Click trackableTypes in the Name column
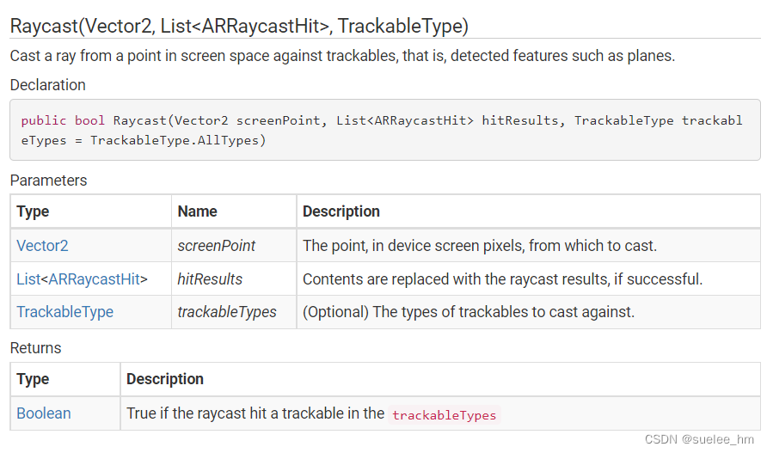 tap(227, 312)
